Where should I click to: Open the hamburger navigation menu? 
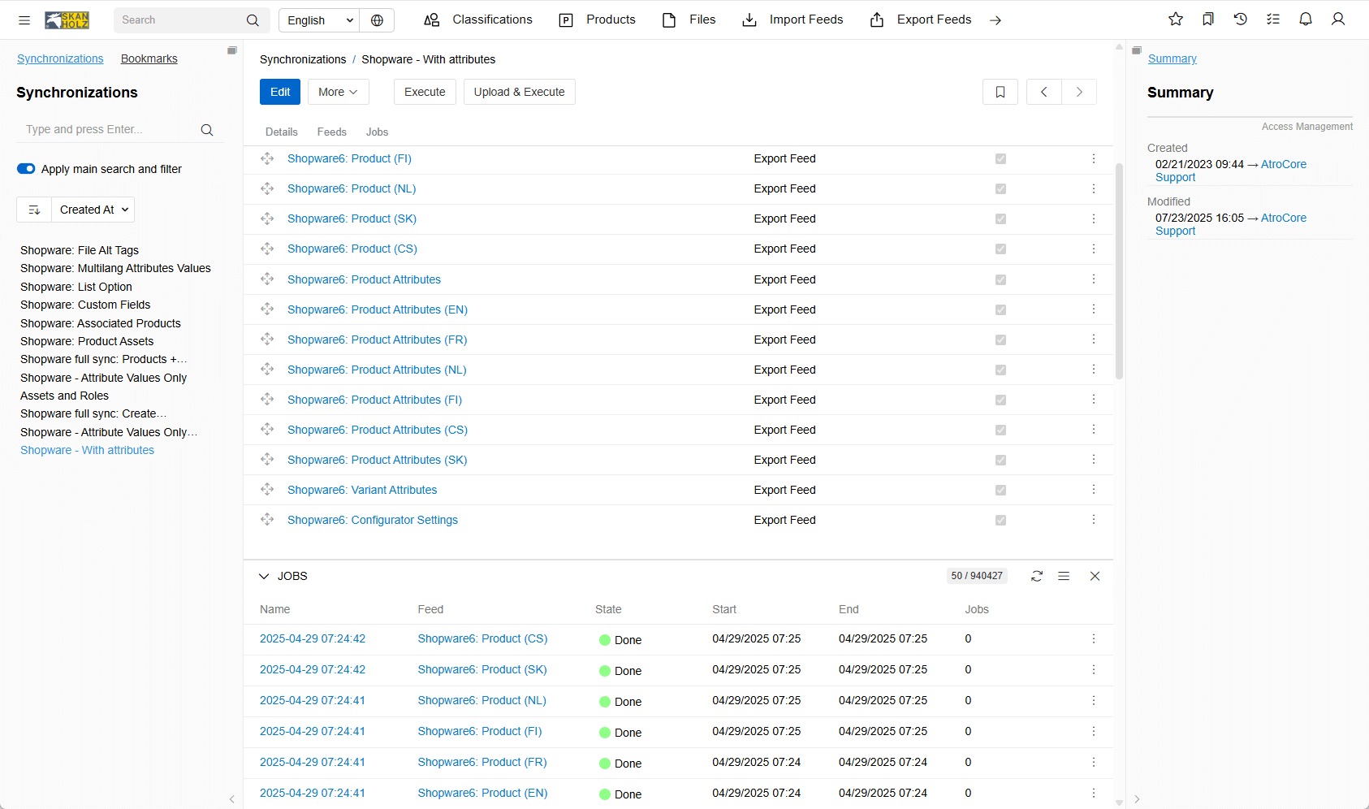[24, 20]
